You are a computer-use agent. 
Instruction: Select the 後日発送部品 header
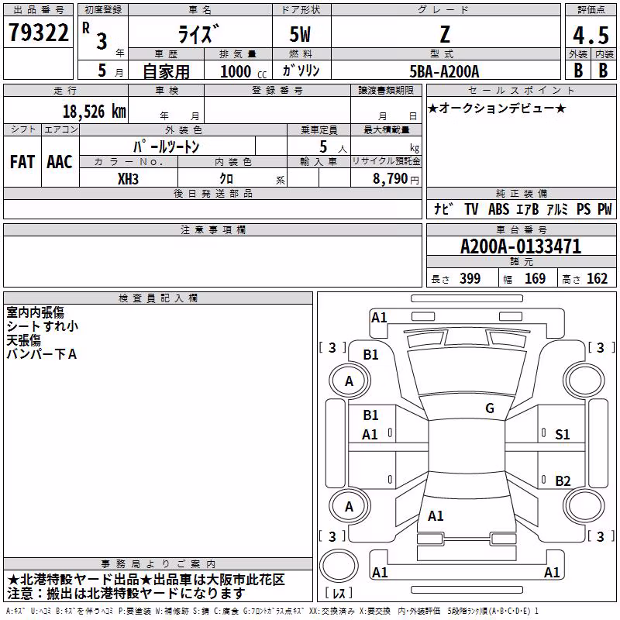[212, 193]
